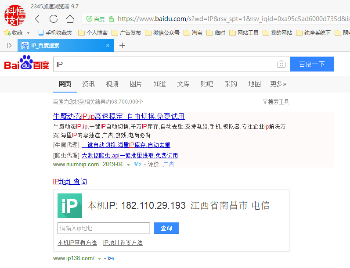Click the 百度一下 search button
Viewport: 350px width, 268px height.
(312, 64)
